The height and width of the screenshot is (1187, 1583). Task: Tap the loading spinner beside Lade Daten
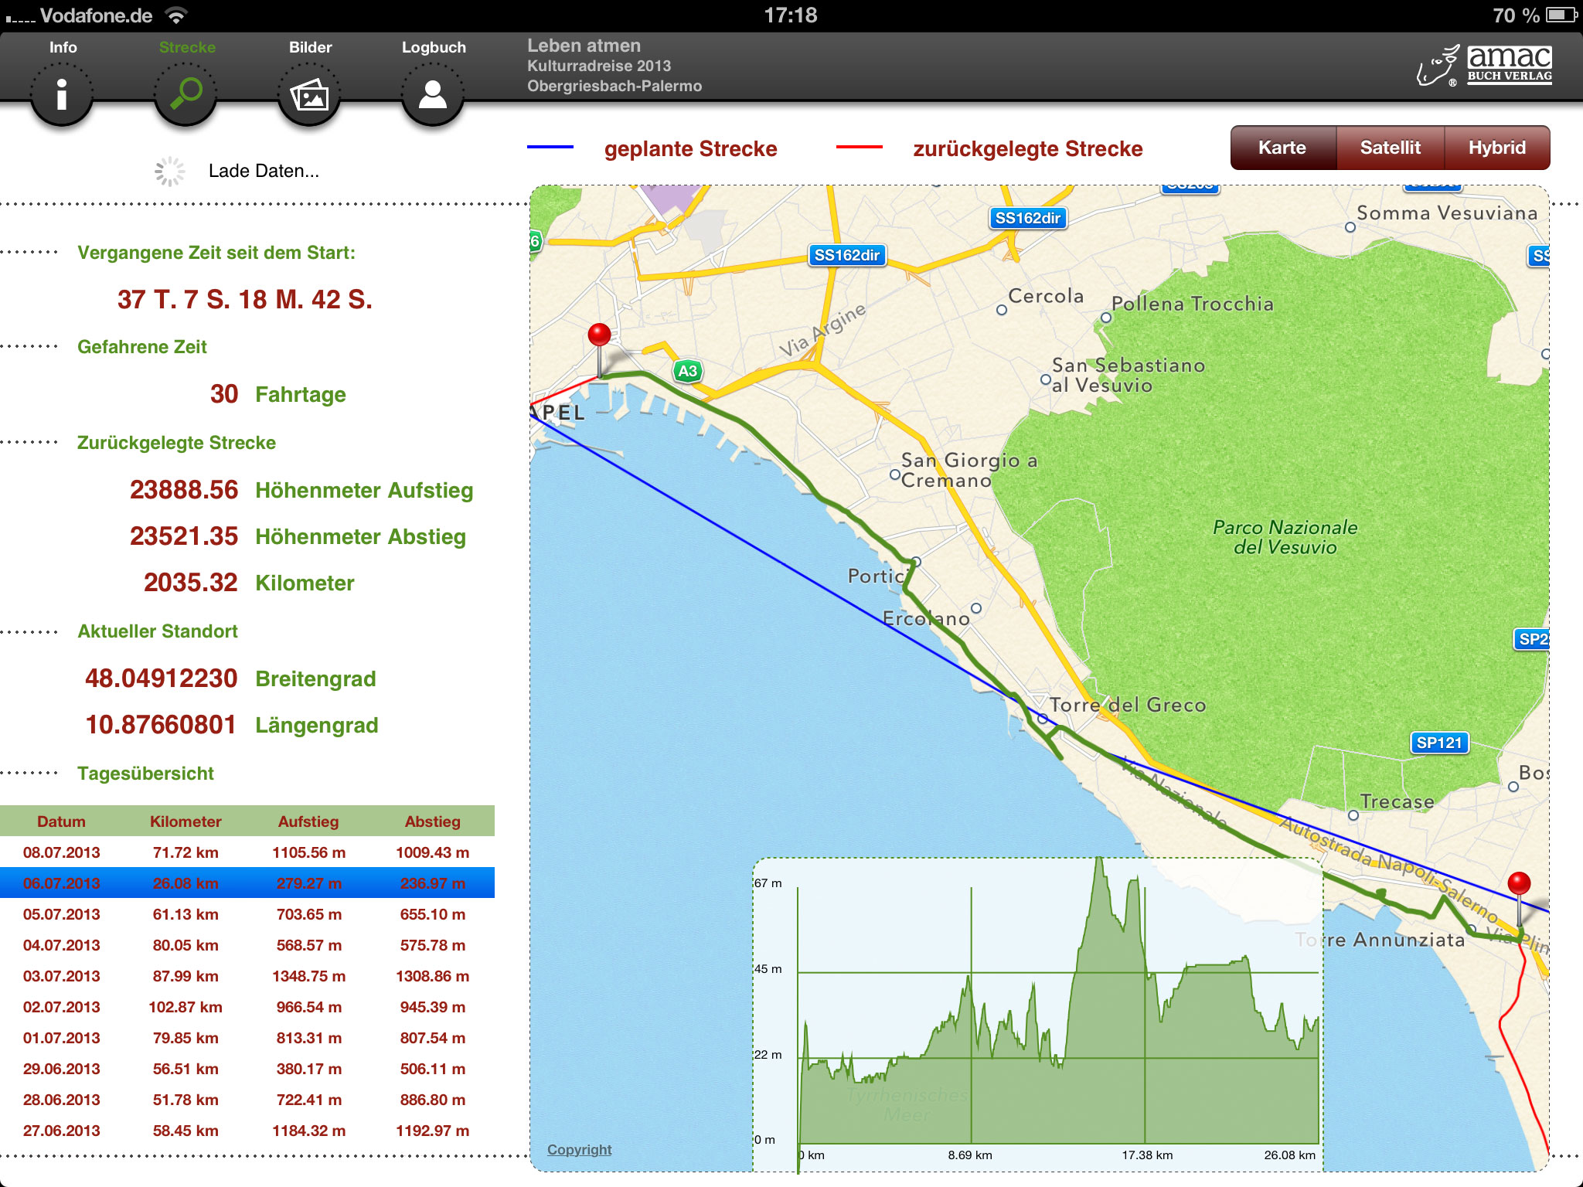tap(170, 172)
